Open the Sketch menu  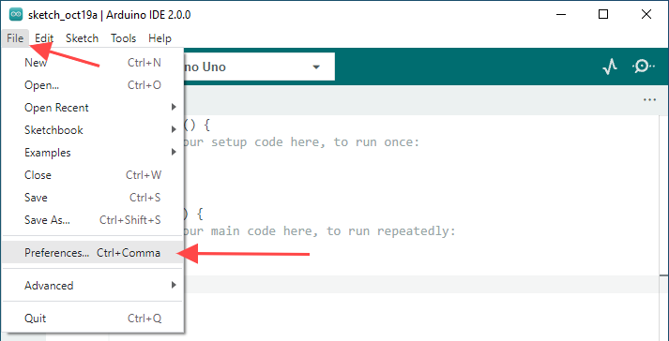tap(82, 38)
